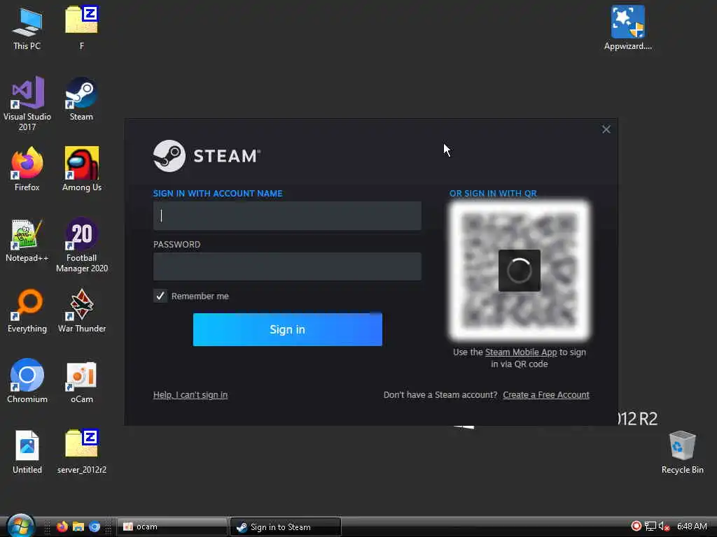Select Visual Studio 2017 desktop shortcut
The width and height of the screenshot is (717, 537).
(27, 103)
